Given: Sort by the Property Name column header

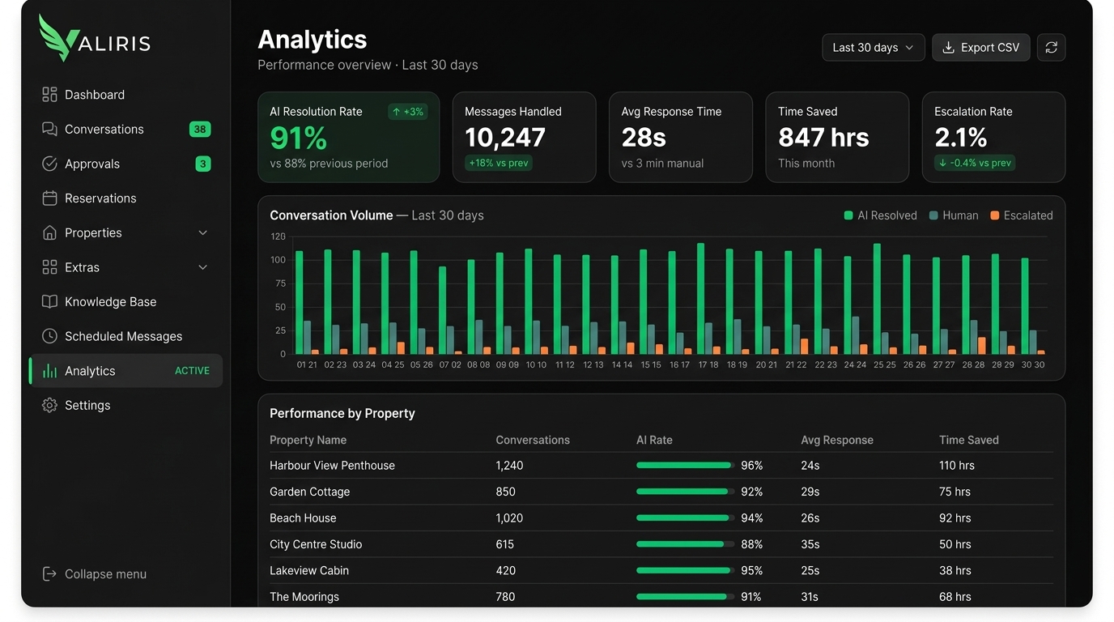Looking at the screenshot, I should (308, 441).
